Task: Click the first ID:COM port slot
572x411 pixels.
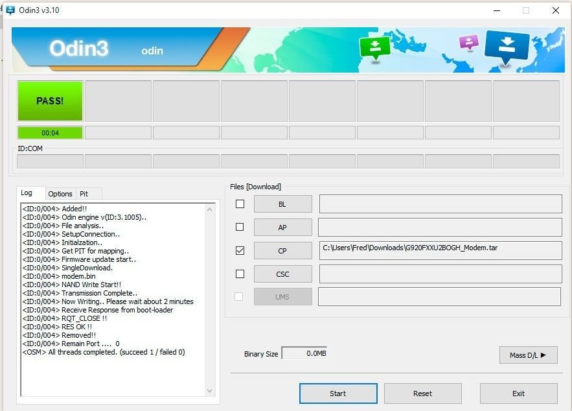Action: click(x=50, y=161)
